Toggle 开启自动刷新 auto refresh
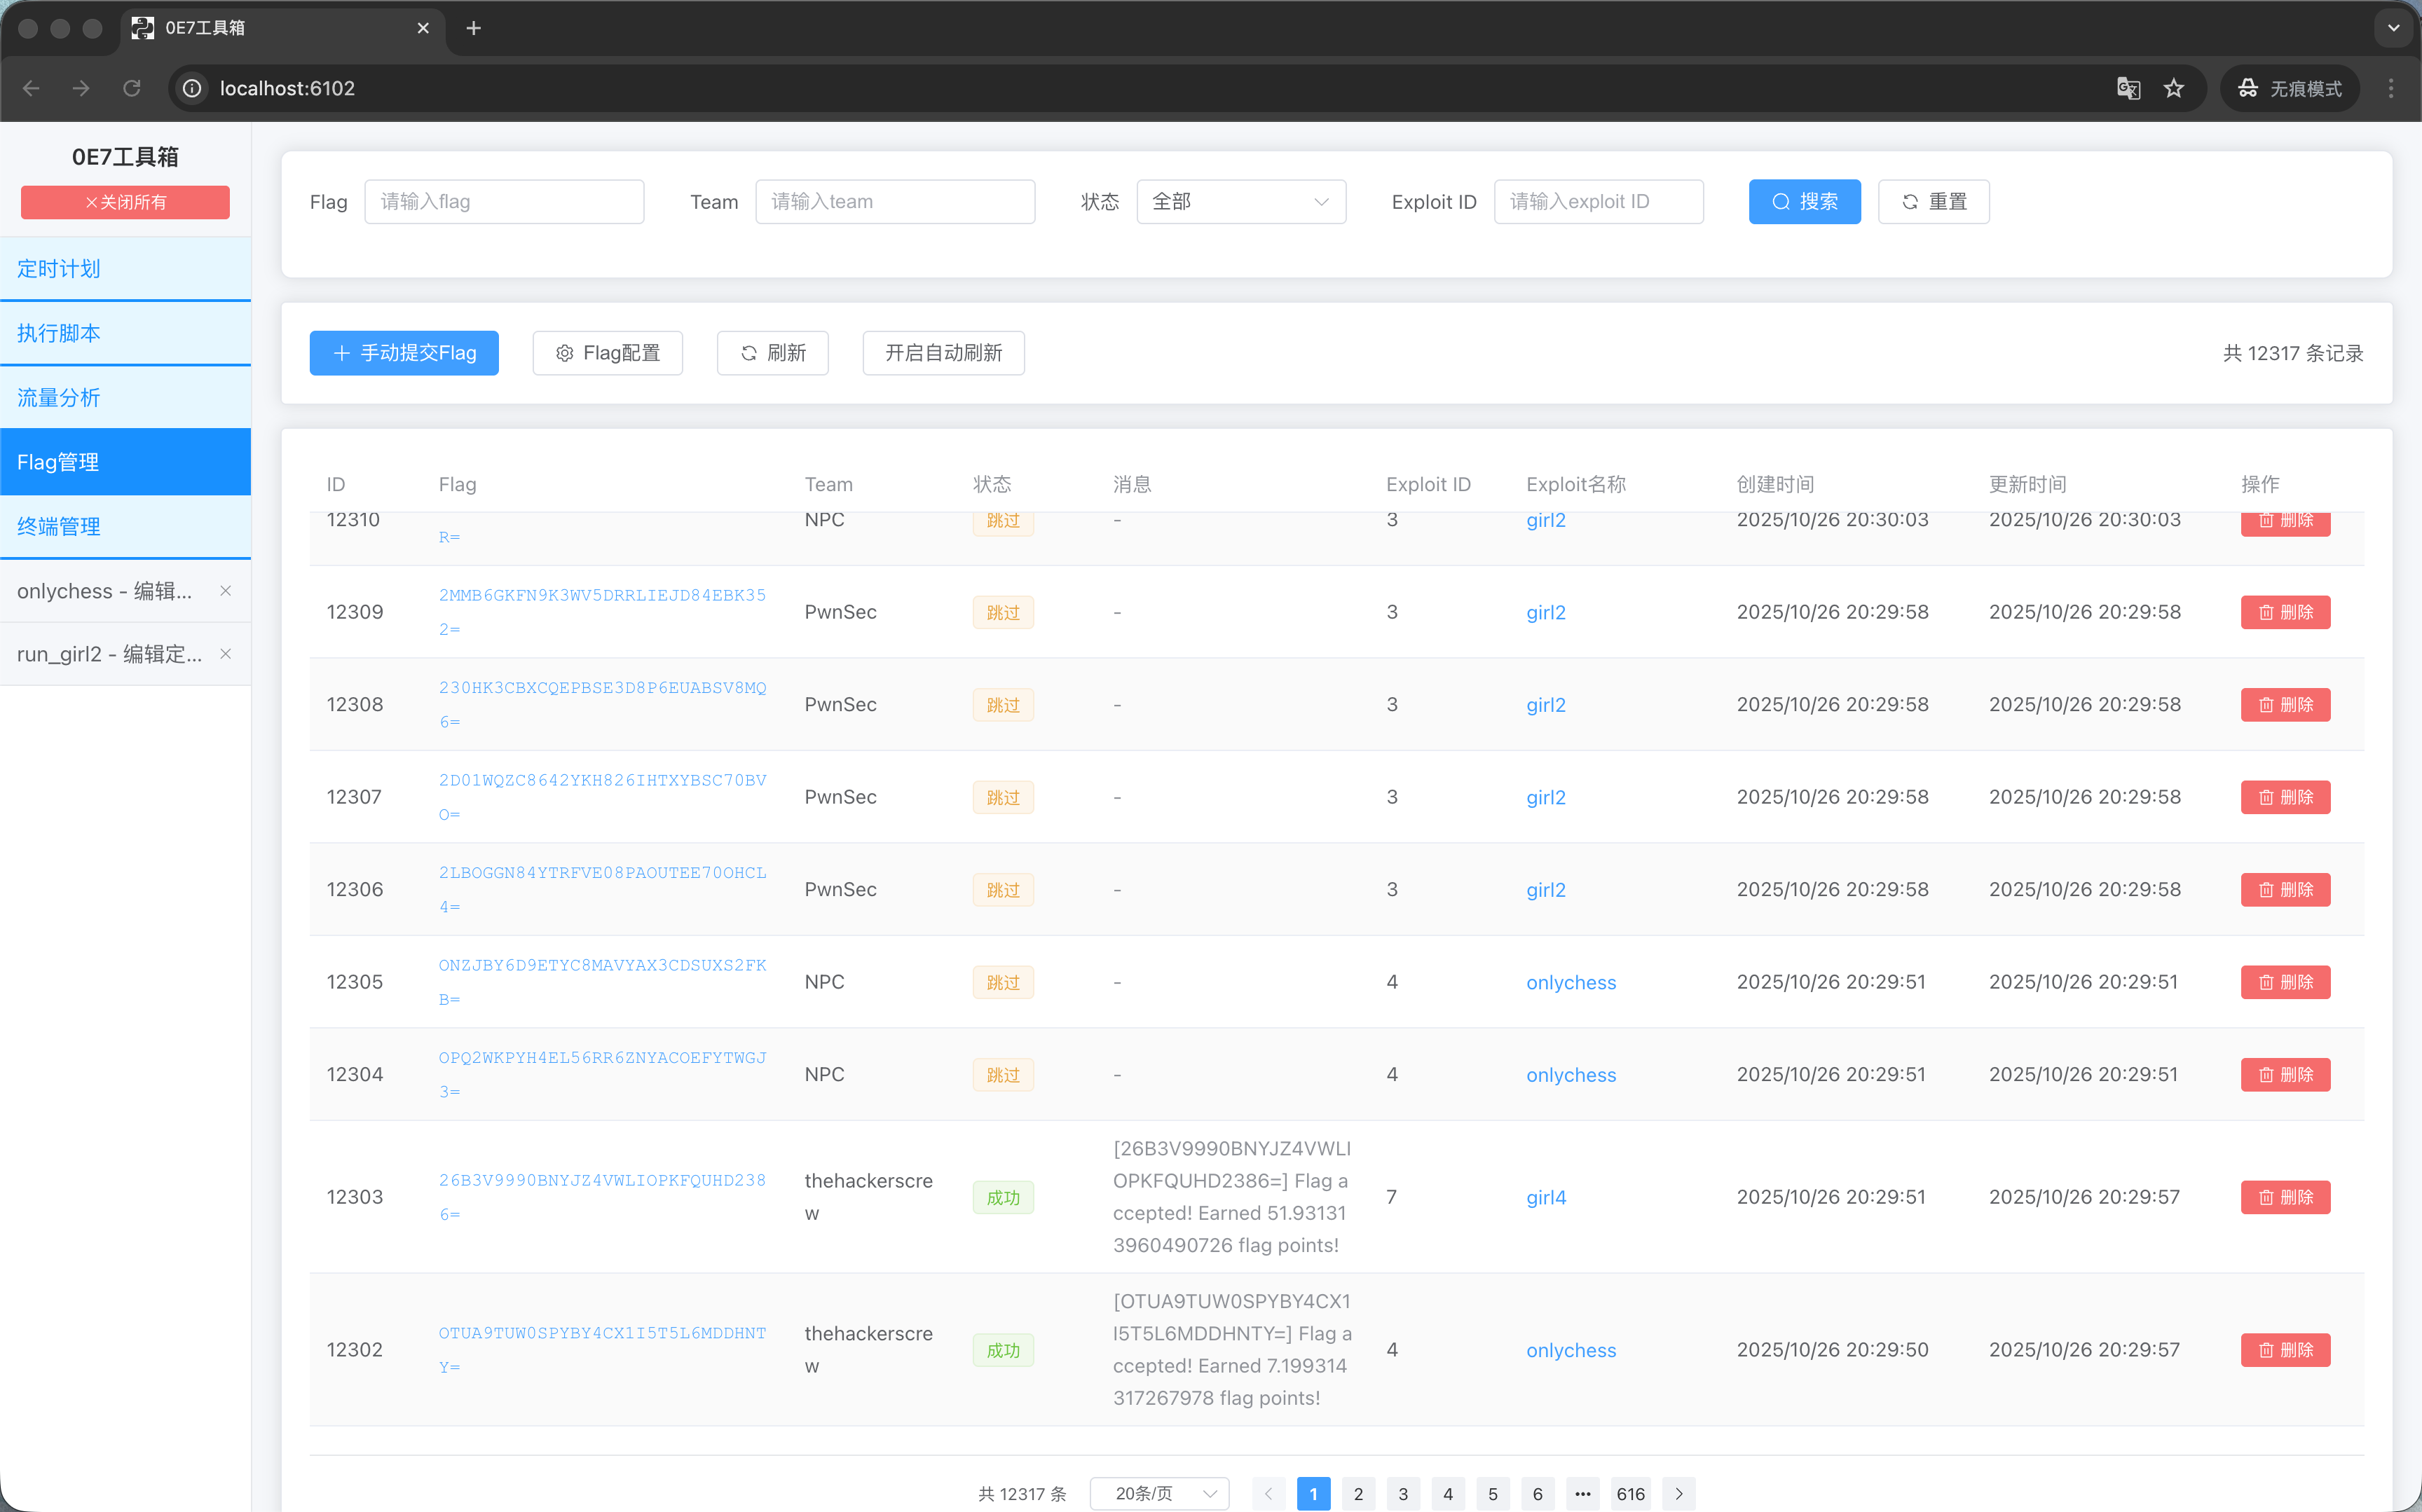Image resolution: width=2422 pixels, height=1512 pixels. pyautogui.click(x=943, y=353)
